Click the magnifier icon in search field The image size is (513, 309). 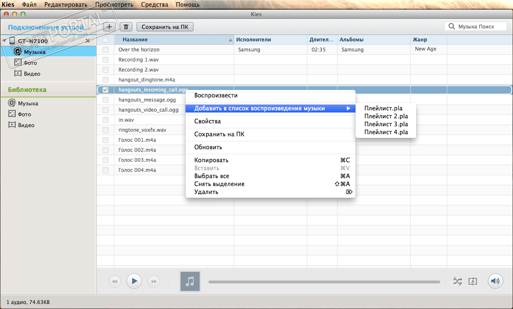coord(451,26)
